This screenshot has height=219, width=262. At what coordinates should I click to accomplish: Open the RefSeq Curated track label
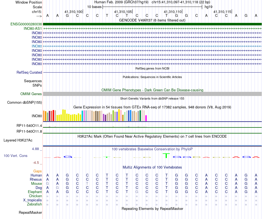point(29,72)
